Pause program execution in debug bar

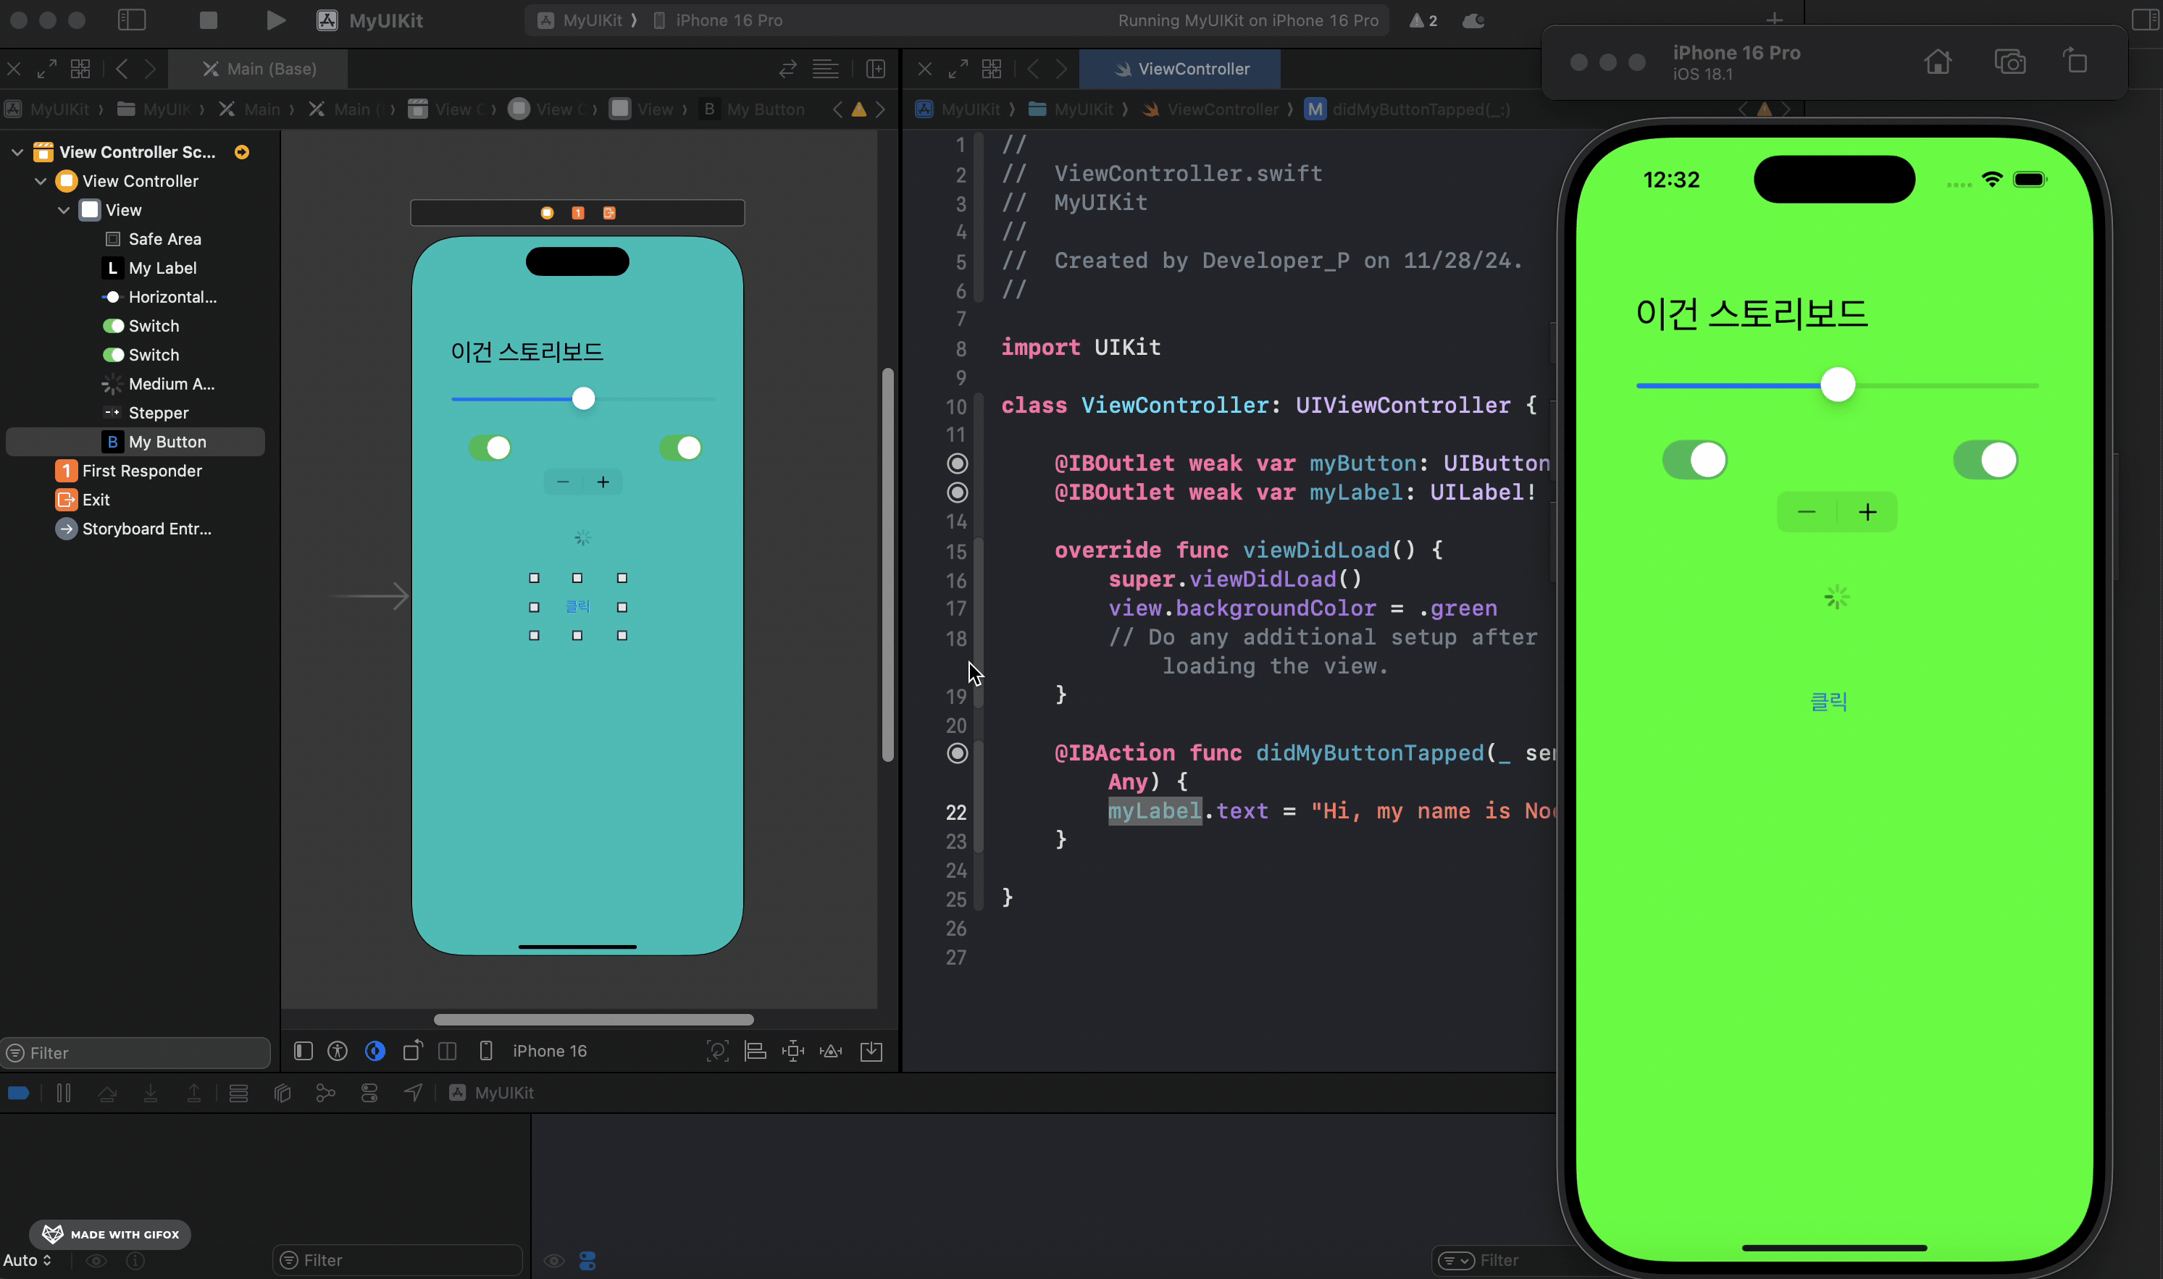64,1093
